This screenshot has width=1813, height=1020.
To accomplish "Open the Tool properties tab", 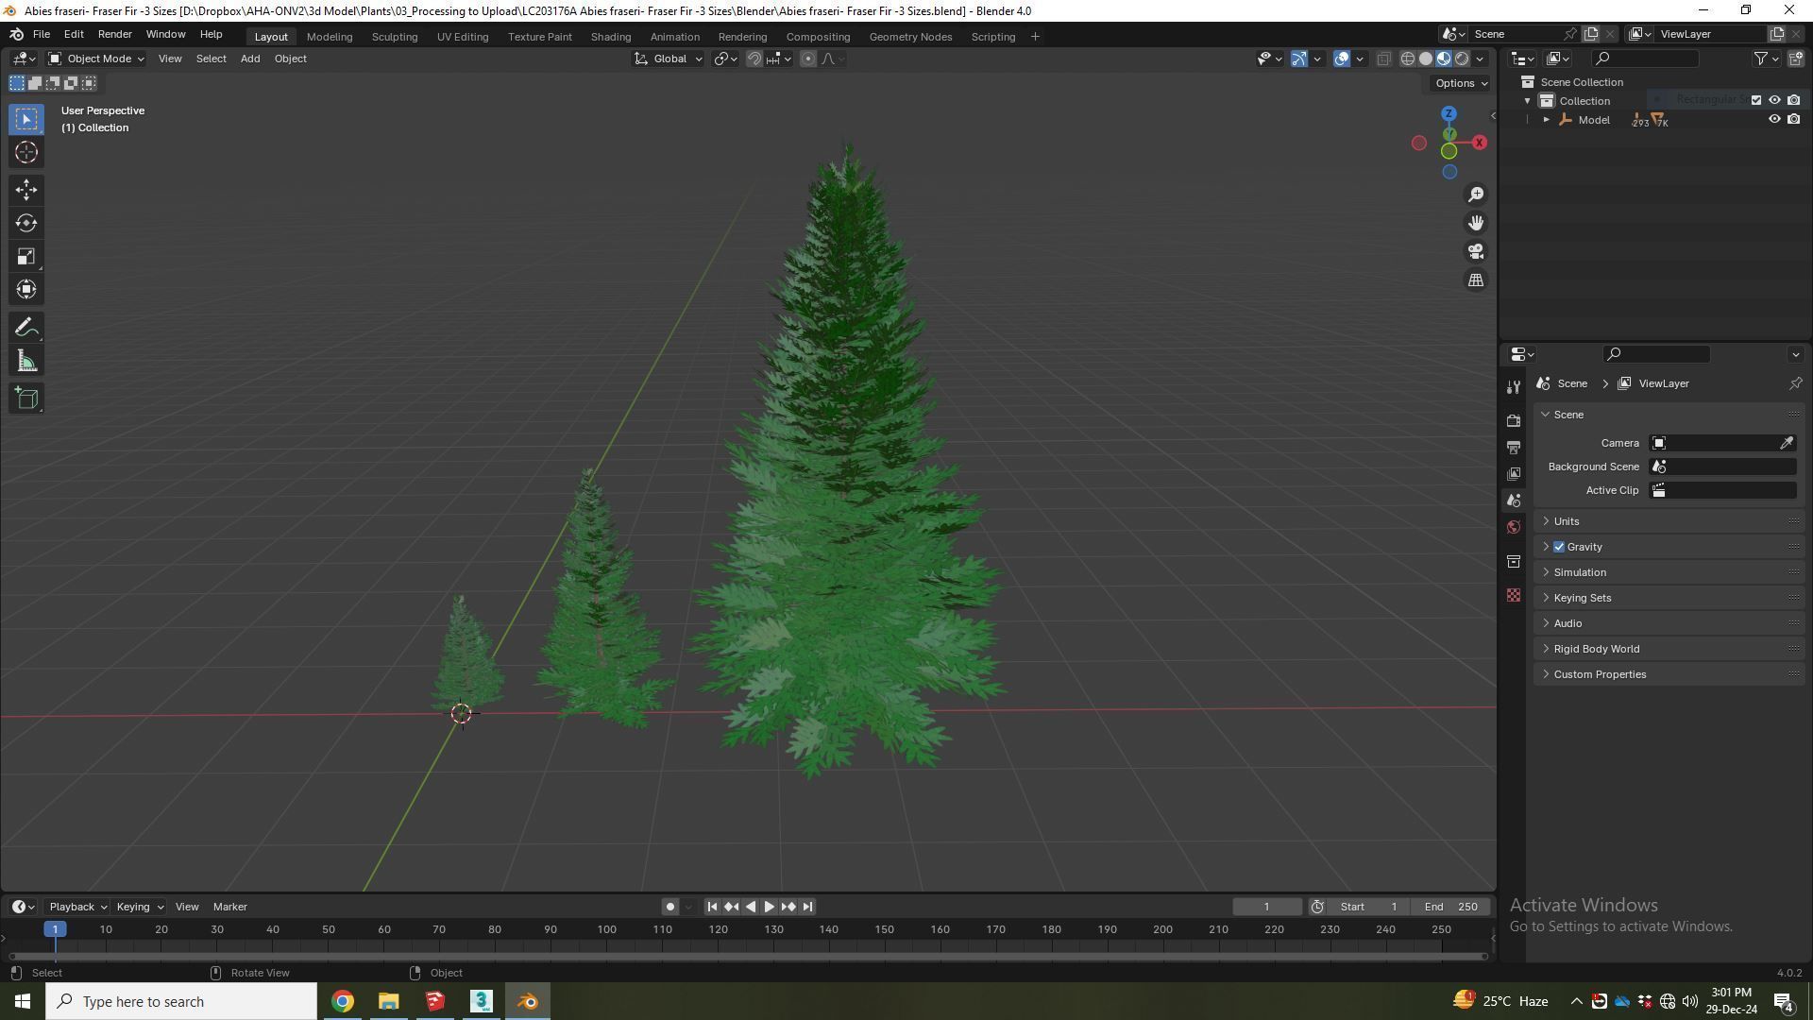I will point(1514,387).
